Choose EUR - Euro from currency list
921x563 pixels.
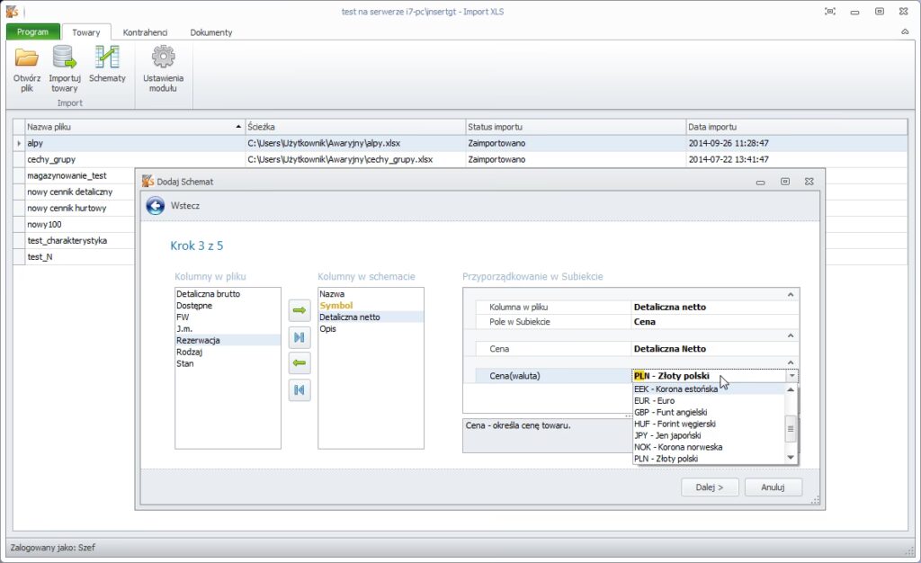tap(655, 401)
